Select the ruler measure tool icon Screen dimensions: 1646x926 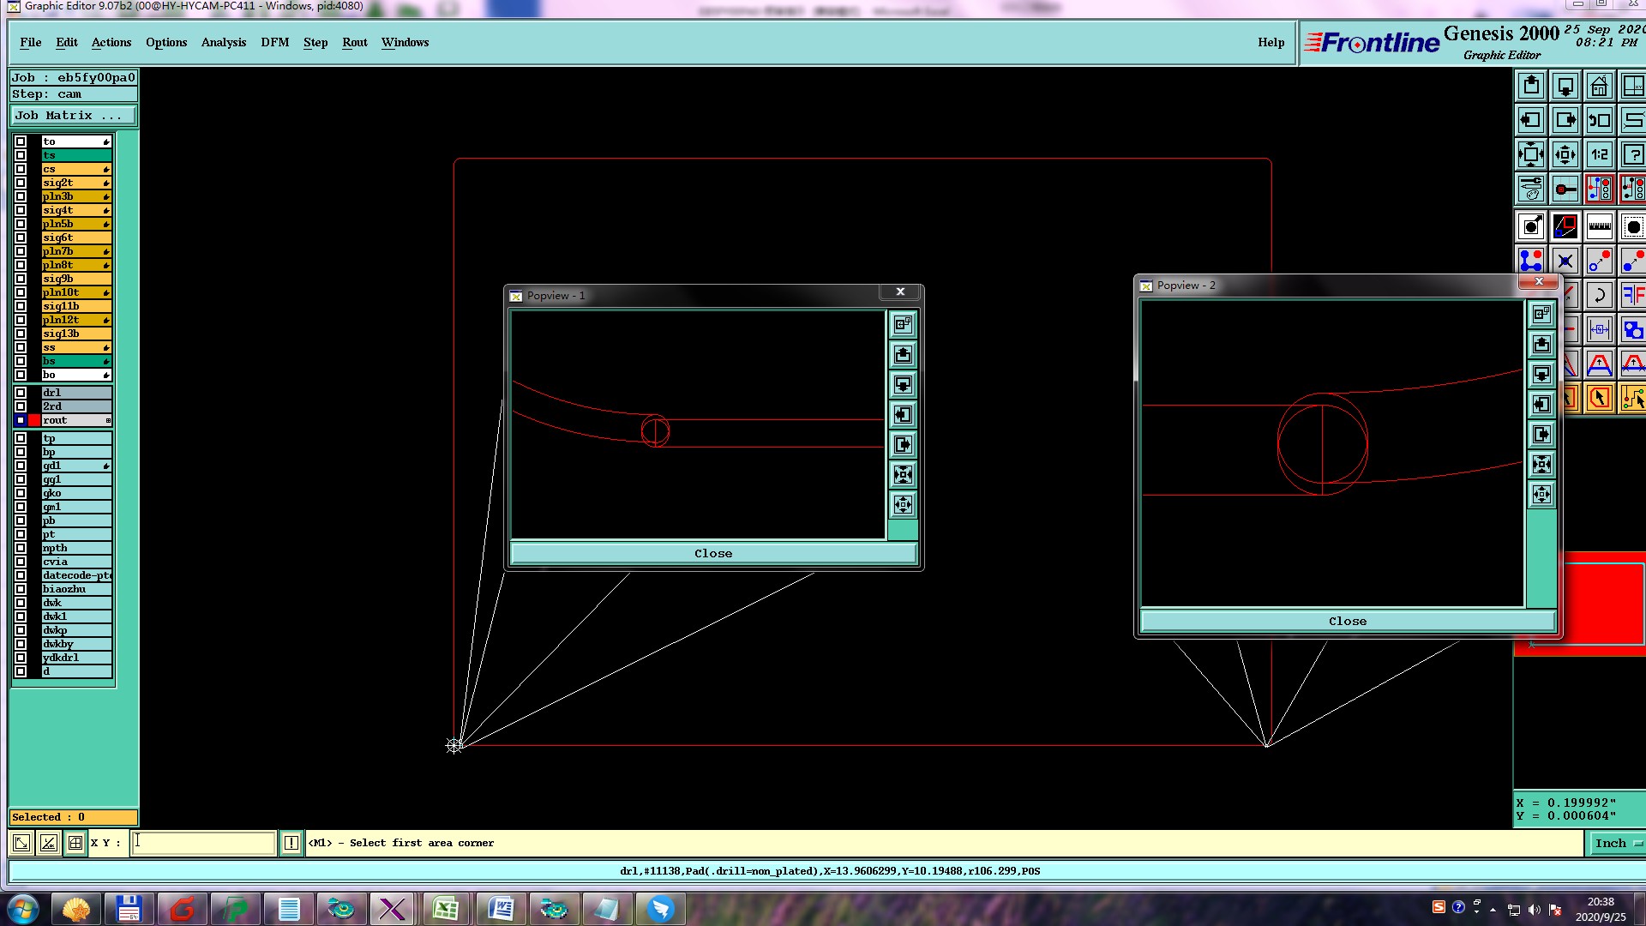point(1600,227)
